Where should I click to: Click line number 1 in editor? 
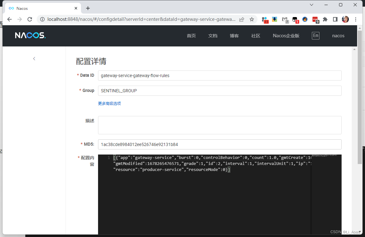tap(109, 158)
